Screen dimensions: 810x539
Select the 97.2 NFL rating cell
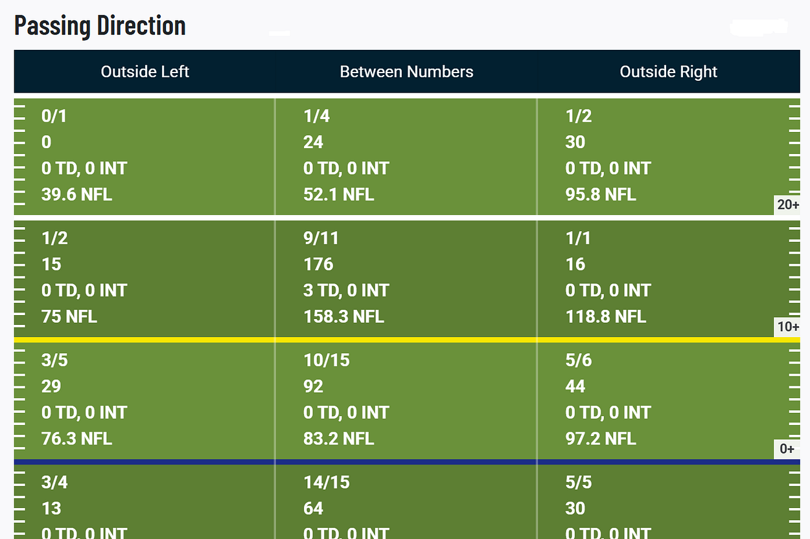pyautogui.click(x=601, y=439)
